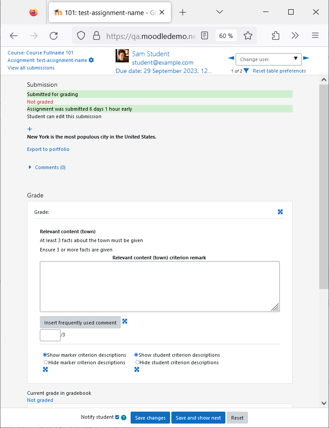
Task: Click Insert frequently used comment button
Action: click(80, 322)
